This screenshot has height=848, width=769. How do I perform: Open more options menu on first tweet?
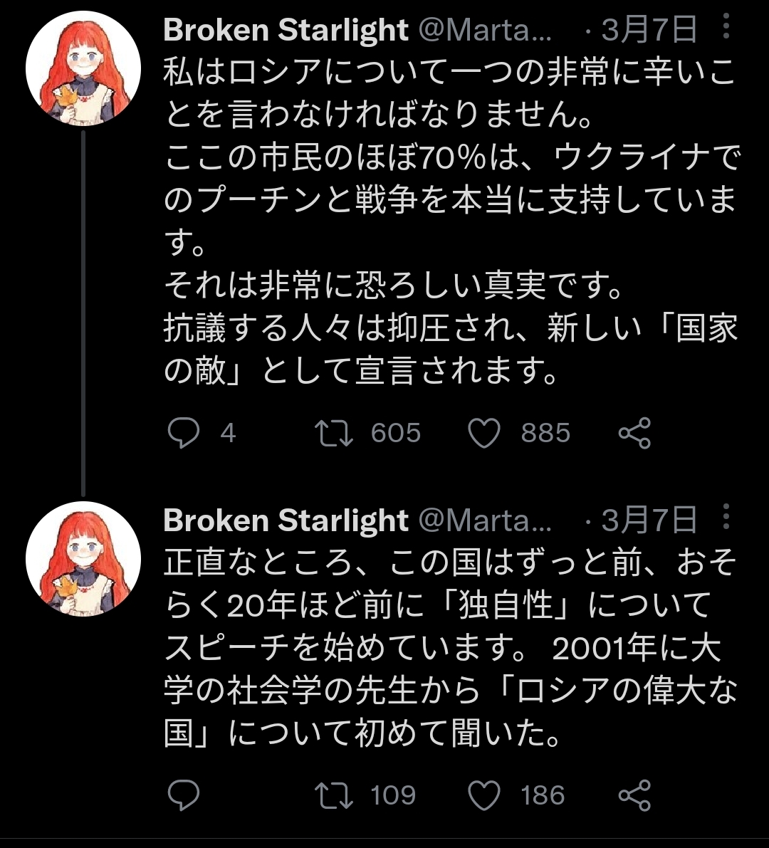[726, 26]
